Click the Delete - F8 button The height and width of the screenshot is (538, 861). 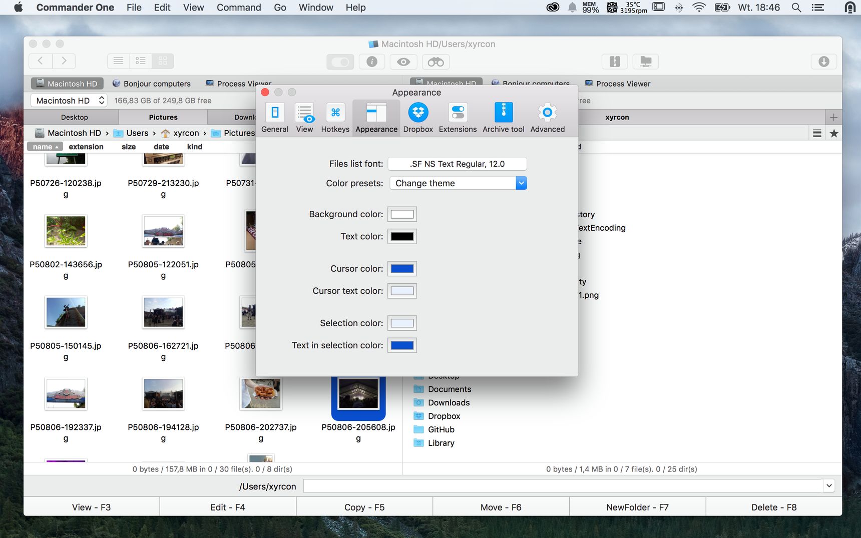774,507
